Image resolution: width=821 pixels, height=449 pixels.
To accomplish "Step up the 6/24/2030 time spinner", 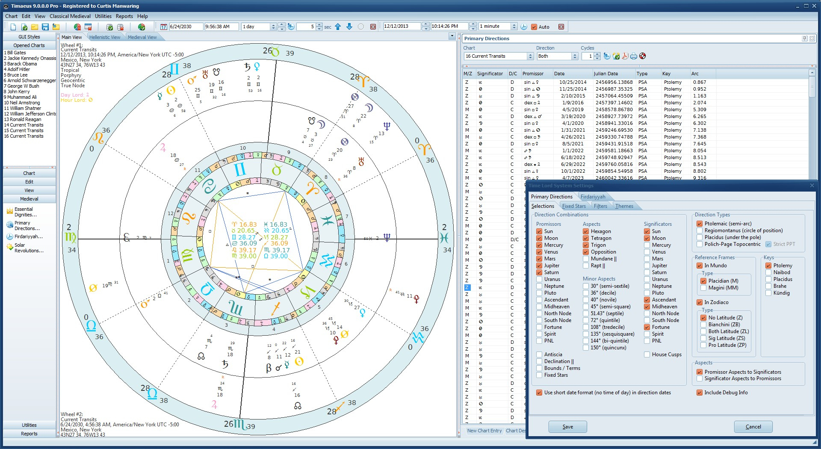I will (281, 25).
